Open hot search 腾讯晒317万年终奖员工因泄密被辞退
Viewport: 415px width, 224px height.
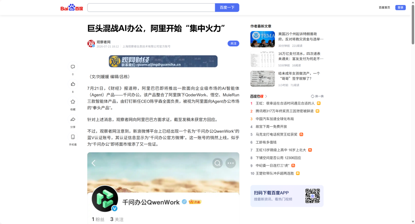[x=284, y=111]
